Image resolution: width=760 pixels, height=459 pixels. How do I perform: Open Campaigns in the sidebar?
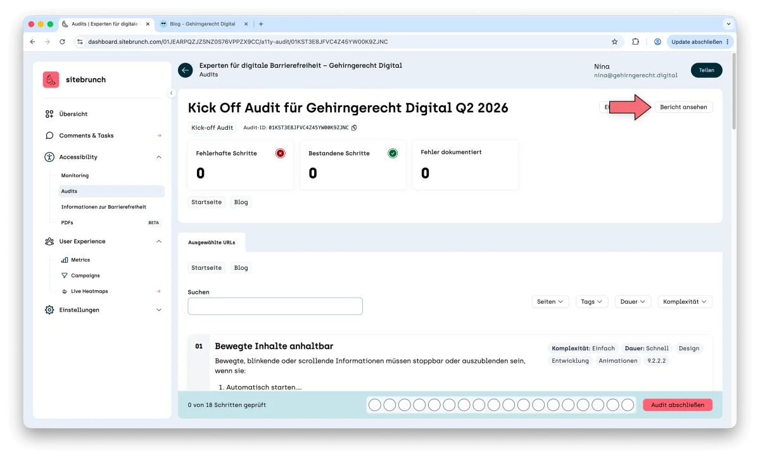[x=85, y=275]
